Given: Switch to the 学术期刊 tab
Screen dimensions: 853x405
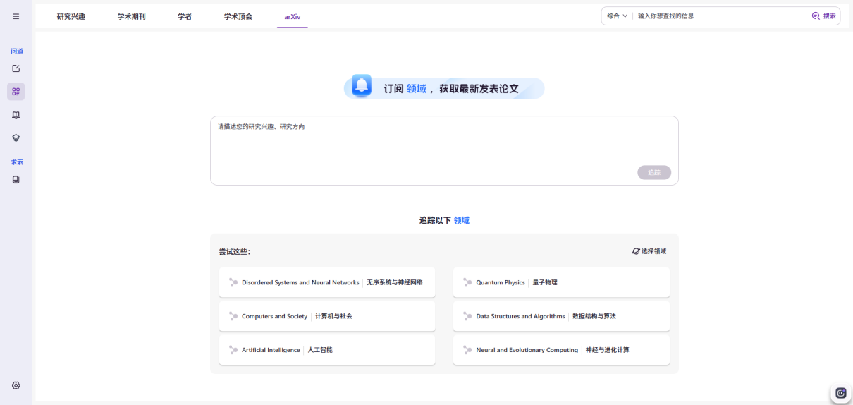Looking at the screenshot, I should click(x=132, y=16).
